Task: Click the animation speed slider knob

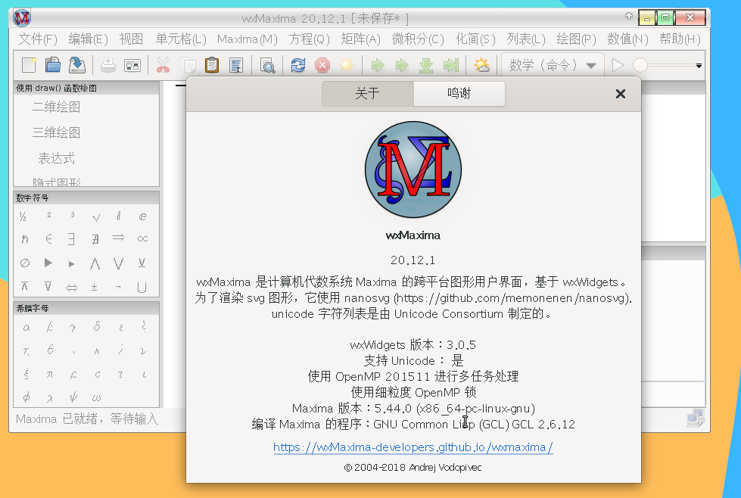Action: pos(640,65)
